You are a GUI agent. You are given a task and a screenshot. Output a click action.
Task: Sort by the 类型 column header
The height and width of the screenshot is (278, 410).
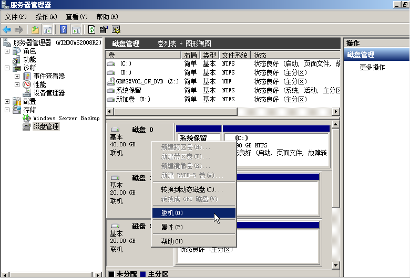pos(209,55)
